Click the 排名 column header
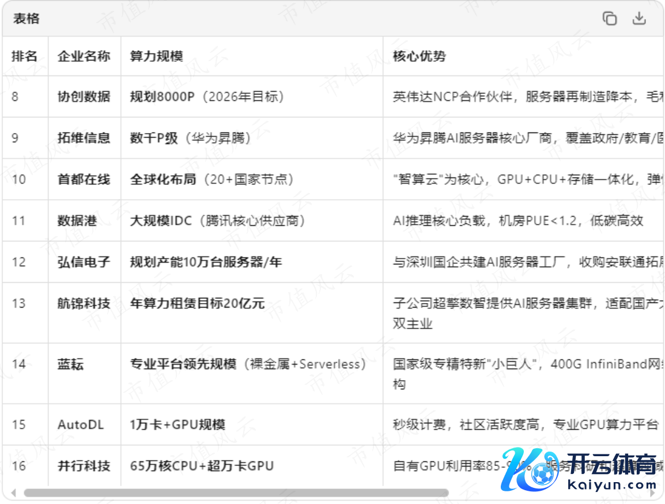Image resolution: width=665 pixels, height=504 pixels. (x=24, y=56)
